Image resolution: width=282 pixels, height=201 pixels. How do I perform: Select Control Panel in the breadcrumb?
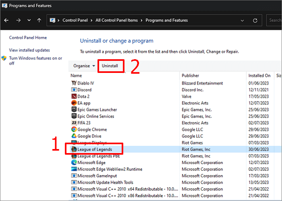75,20
